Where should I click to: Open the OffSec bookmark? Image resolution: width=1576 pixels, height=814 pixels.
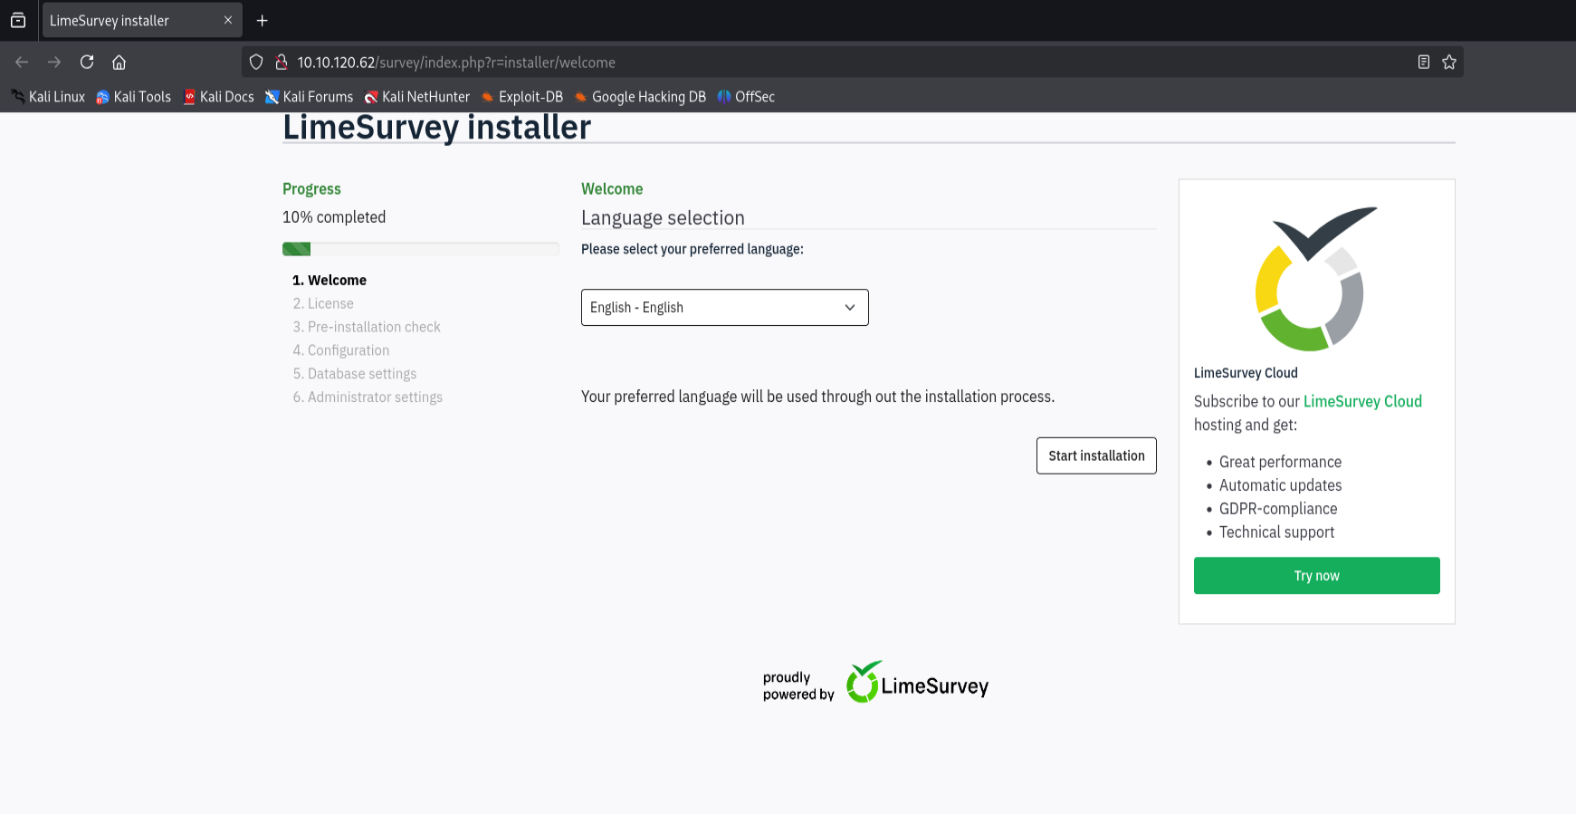[746, 97]
